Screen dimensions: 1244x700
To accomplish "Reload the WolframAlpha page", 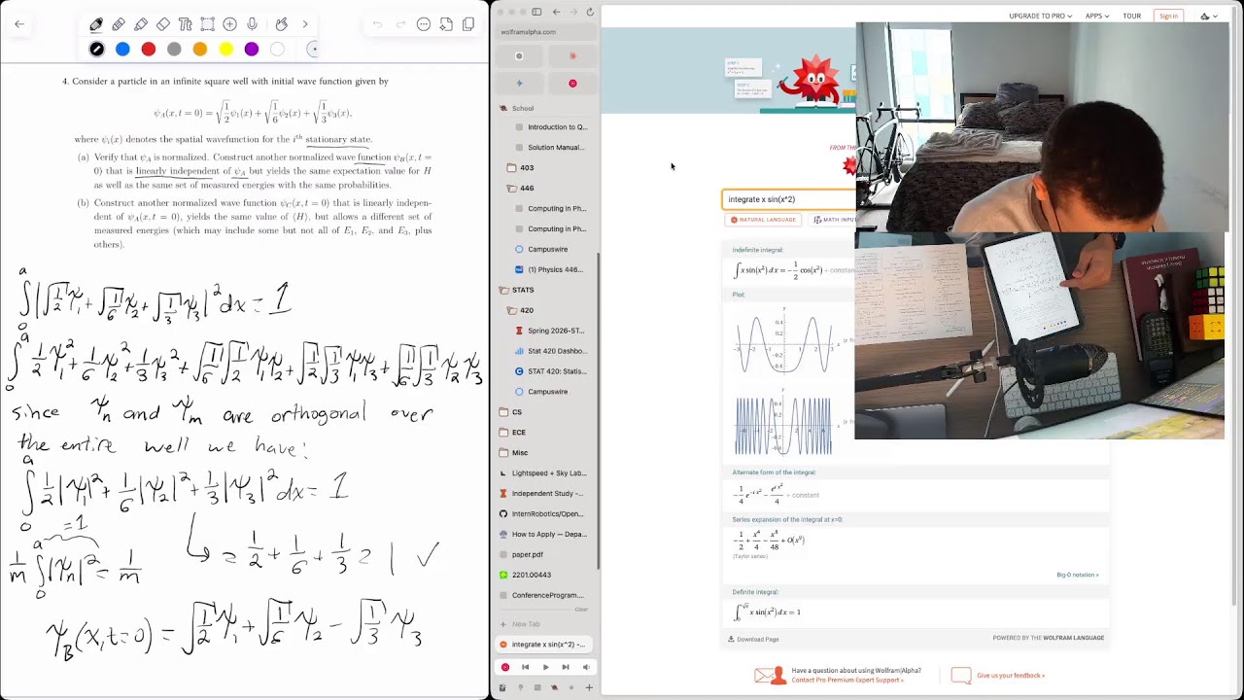I will click(589, 12).
